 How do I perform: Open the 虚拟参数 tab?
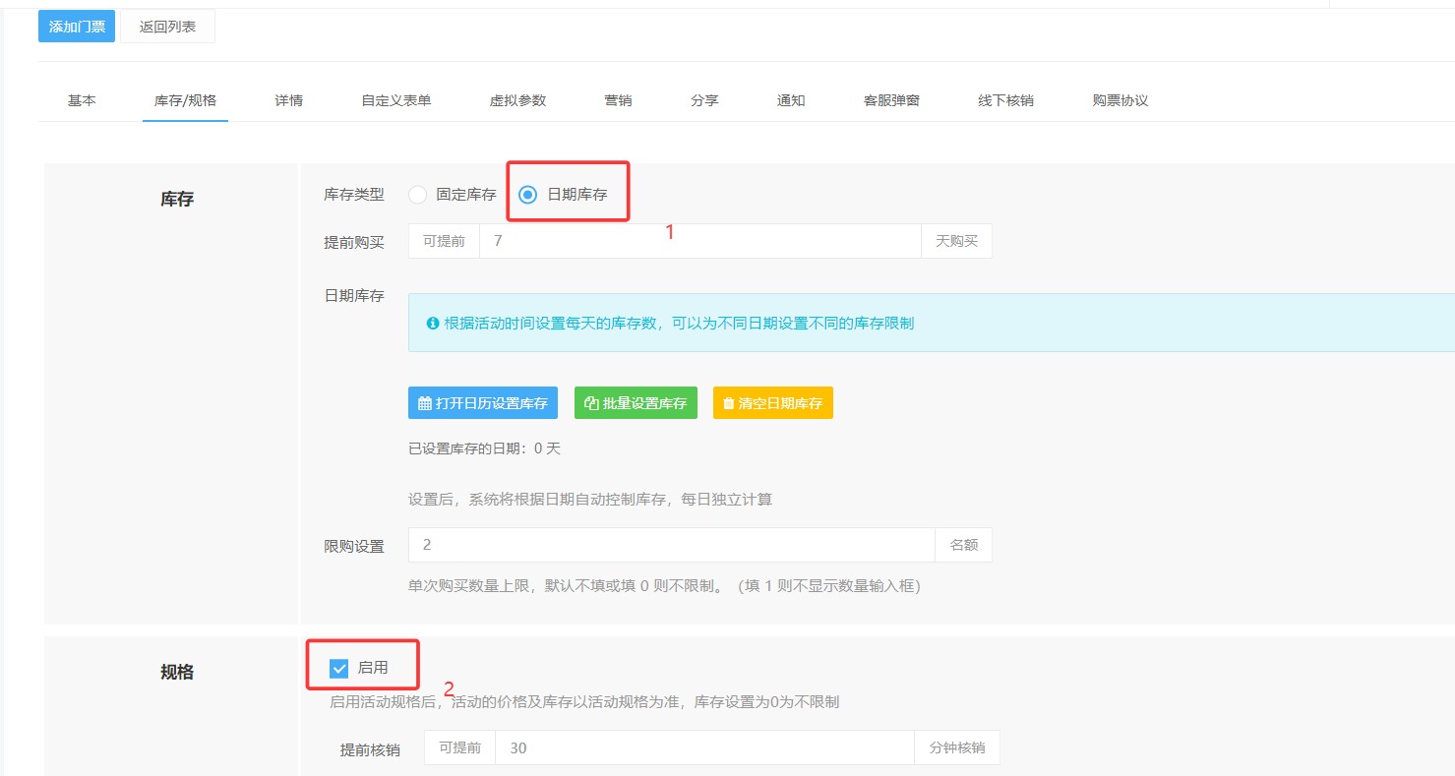pos(517,100)
